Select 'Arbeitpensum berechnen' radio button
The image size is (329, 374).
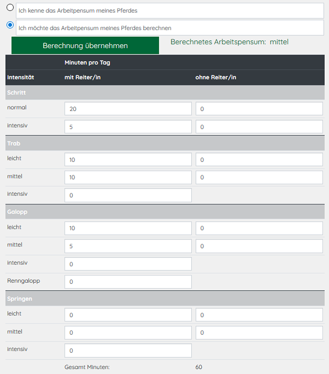click(x=10, y=25)
